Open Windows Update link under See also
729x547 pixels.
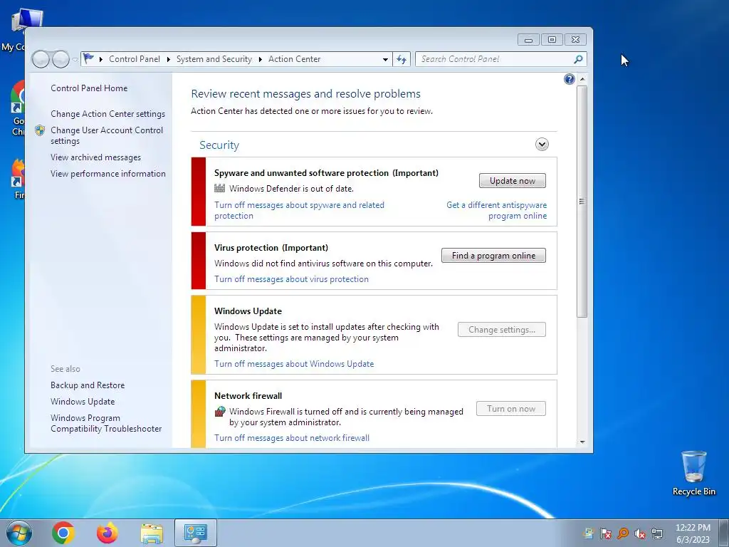tap(83, 402)
